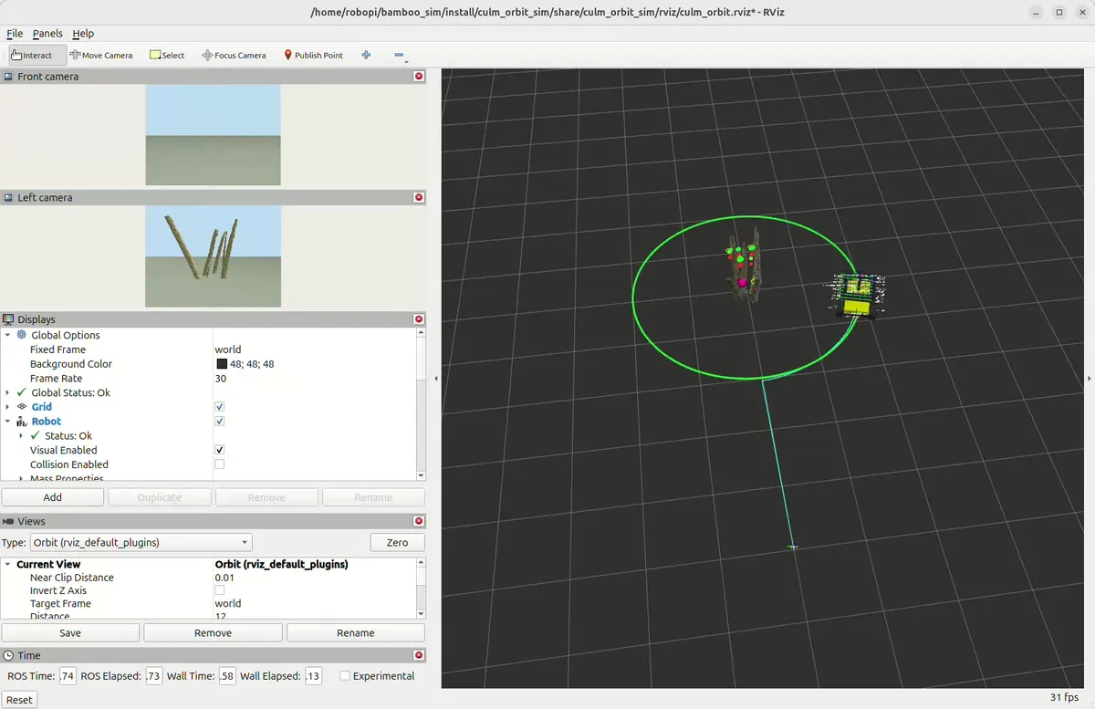Collapse the Current View node

point(8,564)
